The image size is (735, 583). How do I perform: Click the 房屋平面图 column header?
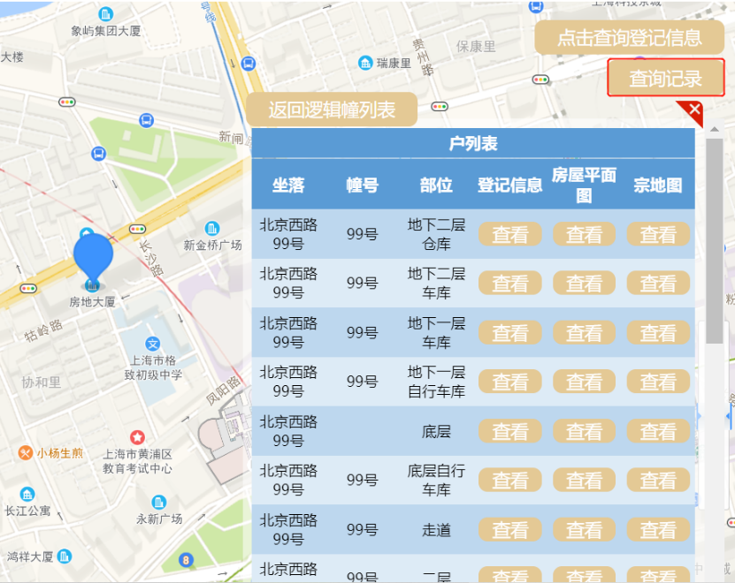pyautogui.click(x=584, y=185)
